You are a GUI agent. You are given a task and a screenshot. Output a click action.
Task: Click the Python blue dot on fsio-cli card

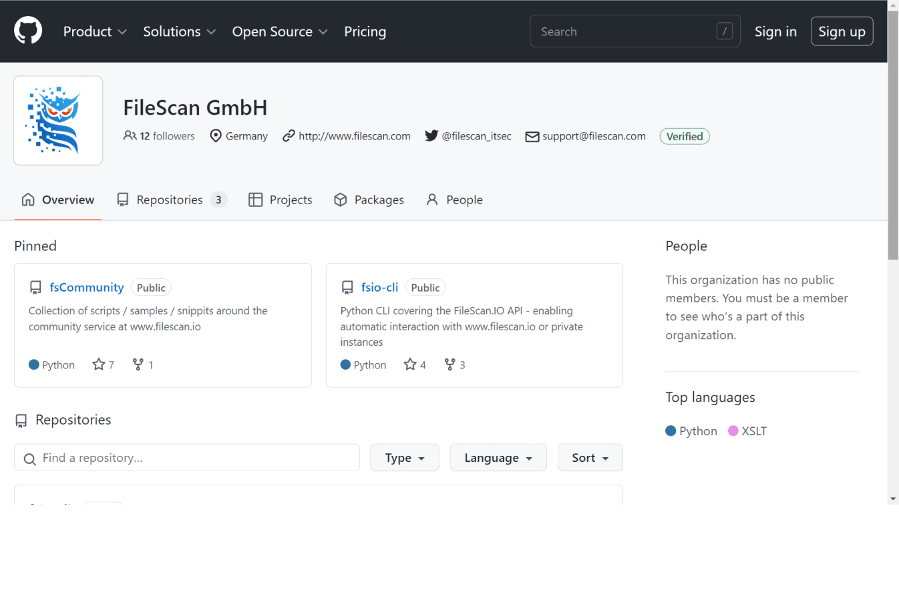[345, 364]
